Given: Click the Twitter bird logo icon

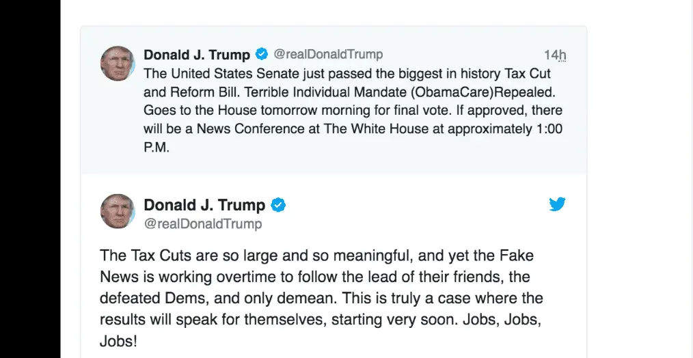Looking at the screenshot, I should point(558,204).
